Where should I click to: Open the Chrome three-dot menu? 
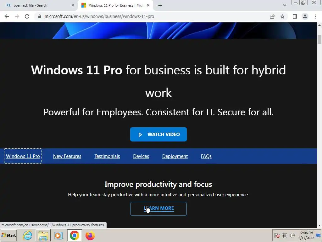coord(315,16)
